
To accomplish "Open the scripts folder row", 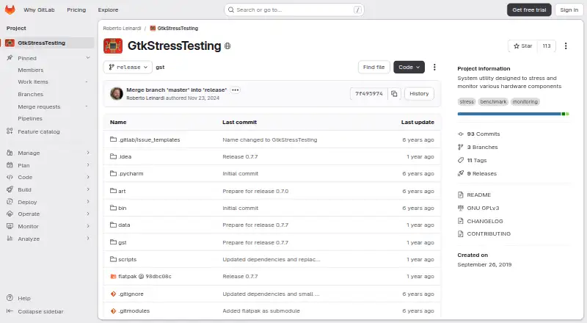I will (272, 259).
